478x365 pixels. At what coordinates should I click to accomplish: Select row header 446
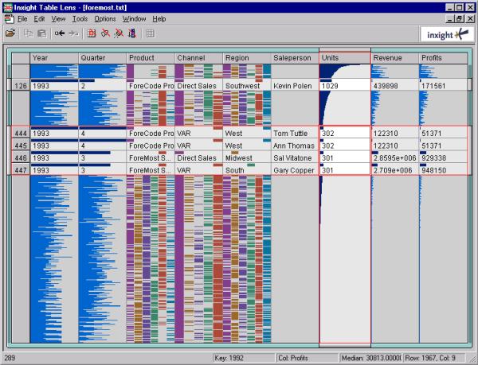21,158
